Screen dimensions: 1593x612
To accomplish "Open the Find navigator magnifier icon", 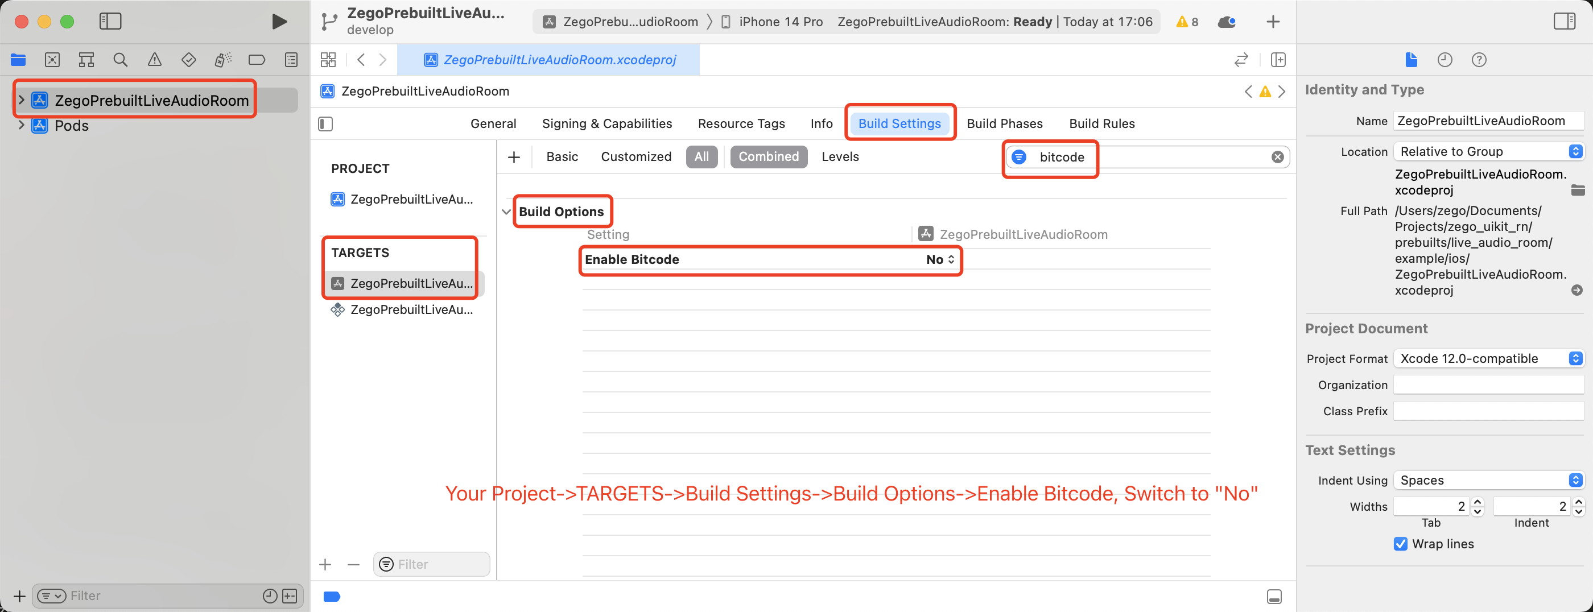I will [x=121, y=60].
